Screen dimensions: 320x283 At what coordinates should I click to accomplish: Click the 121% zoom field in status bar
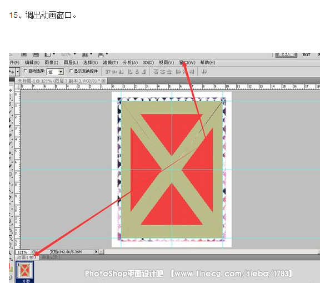tap(22, 252)
